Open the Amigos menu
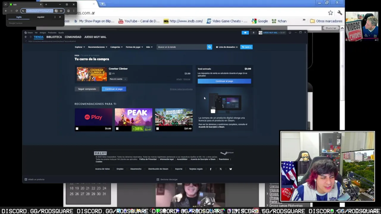The image size is (381, 214). click(43, 33)
